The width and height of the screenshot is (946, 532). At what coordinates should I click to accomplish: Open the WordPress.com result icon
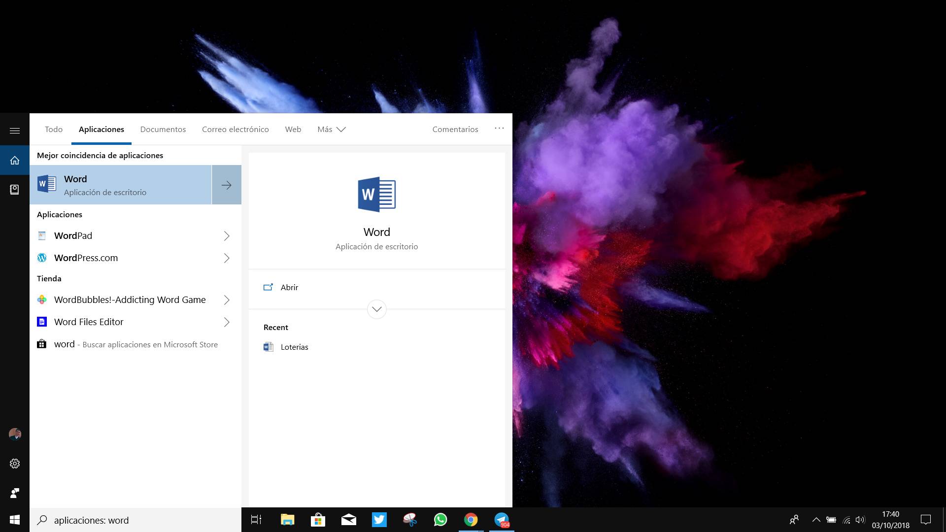pyautogui.click(x=42, y=258)
